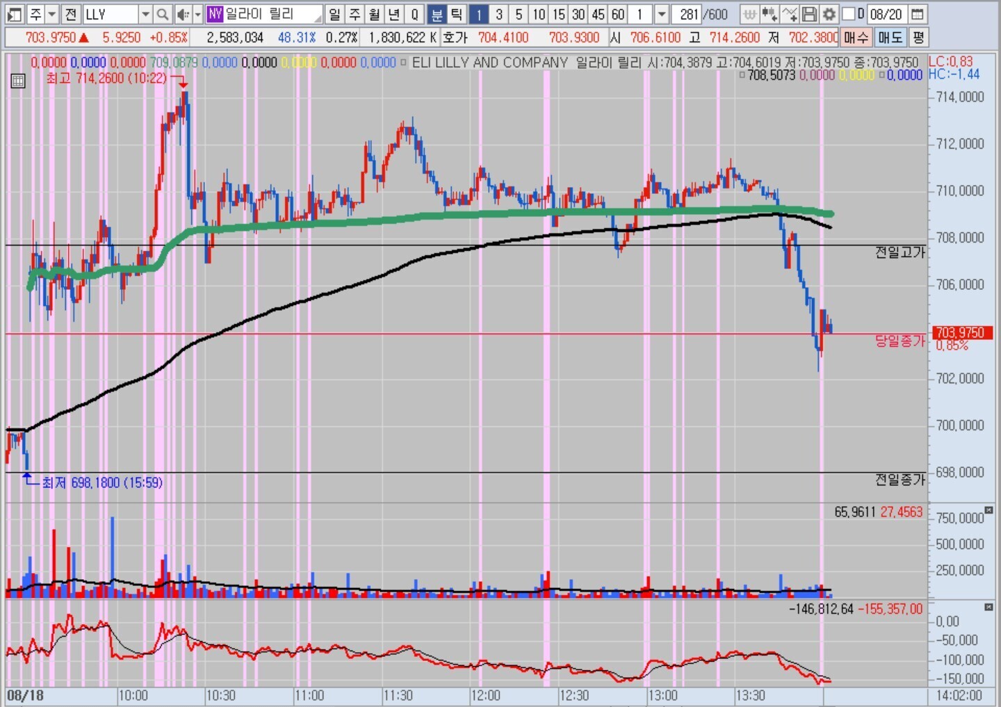1001x707 pixels.
Task: Open the minute interval dropdown arrow
Action: pyautogui.click(x=662, y=14)
